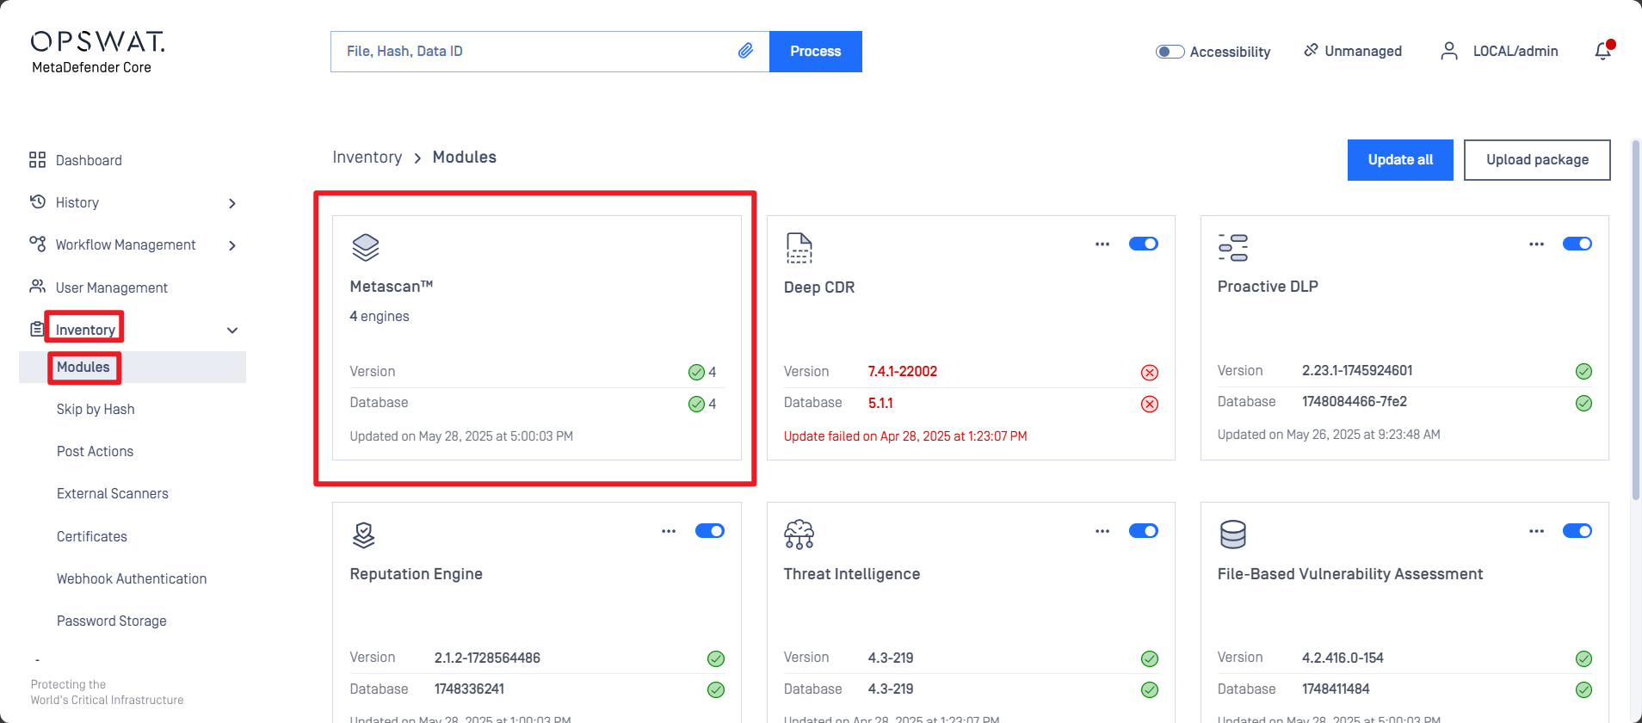Disable the Deep CDR module toggle
Viewport: 1642px width, 723px height.
pos(1143,244)
